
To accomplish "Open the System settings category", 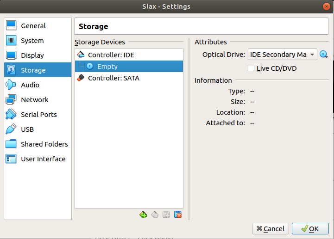I will point(38,41).
